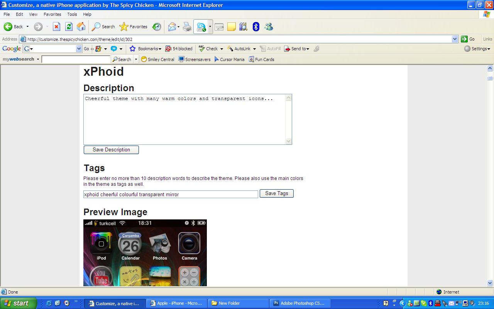This screenshot has height=309, width=494.
Task: Click the Google toolbar Bookmarks star
Action: coord(145,49)
